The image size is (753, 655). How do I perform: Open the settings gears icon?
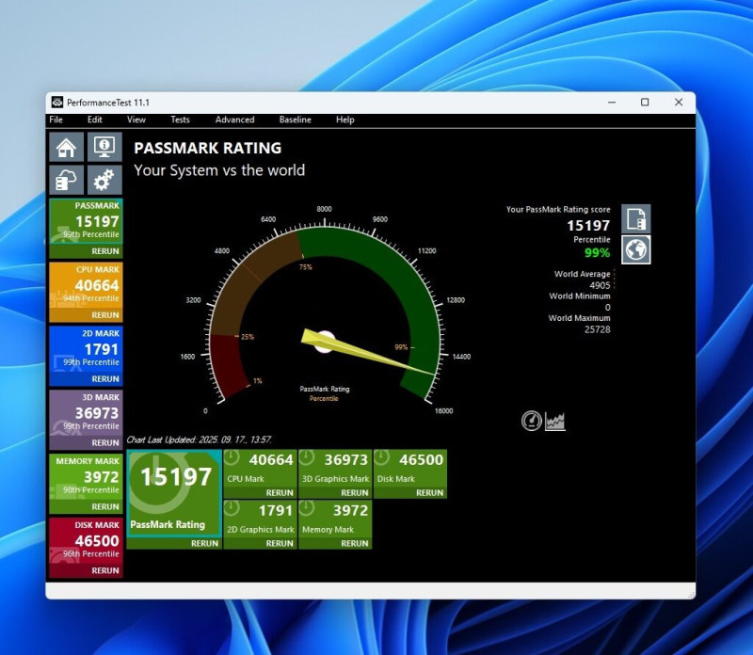[x=104, y=180]
